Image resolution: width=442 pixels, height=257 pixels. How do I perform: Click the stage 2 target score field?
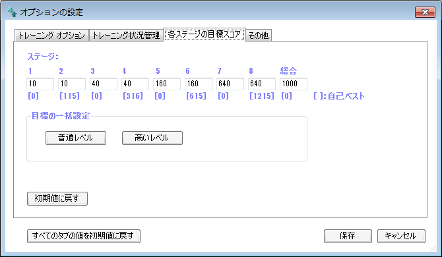click(72, 84)
